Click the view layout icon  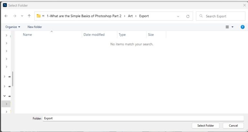[227, 27]
